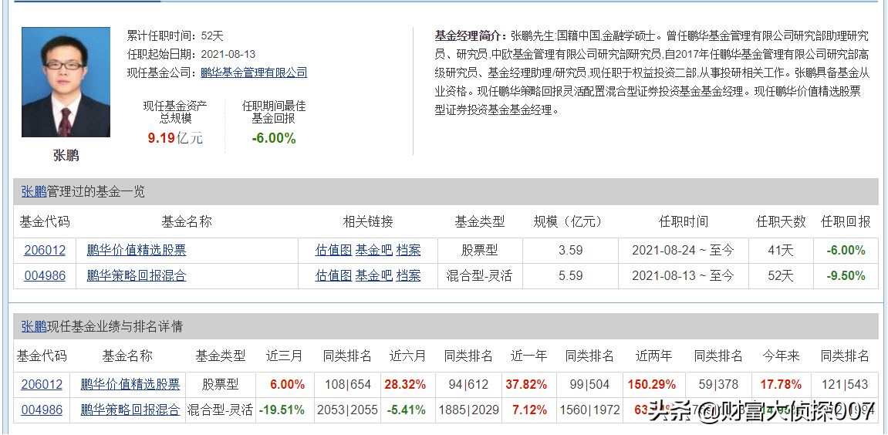
Task: Click 规模 value 3.59 cell
Action: (570, 251)
